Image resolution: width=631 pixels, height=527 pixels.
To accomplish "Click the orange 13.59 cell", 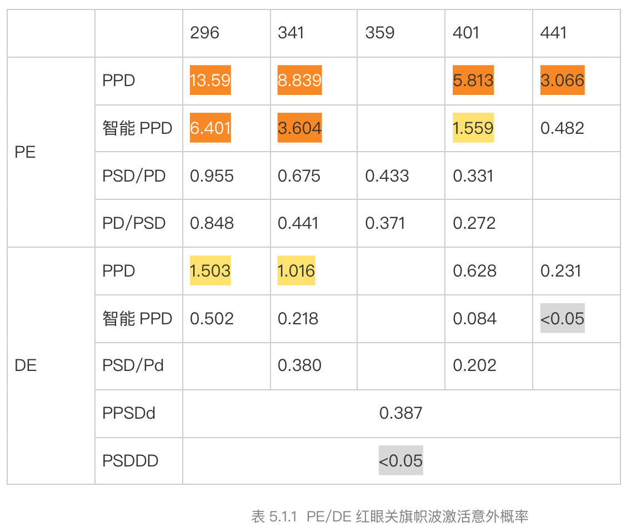I will [210, 81].
